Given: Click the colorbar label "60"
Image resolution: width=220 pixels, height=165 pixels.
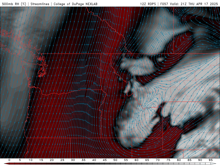Looking at the screenshot, I should pos(136,160).
